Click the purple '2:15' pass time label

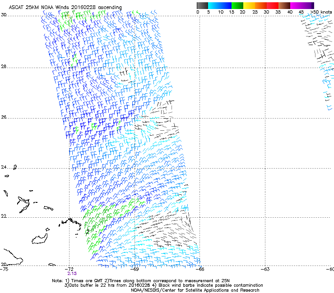(72, 274)
